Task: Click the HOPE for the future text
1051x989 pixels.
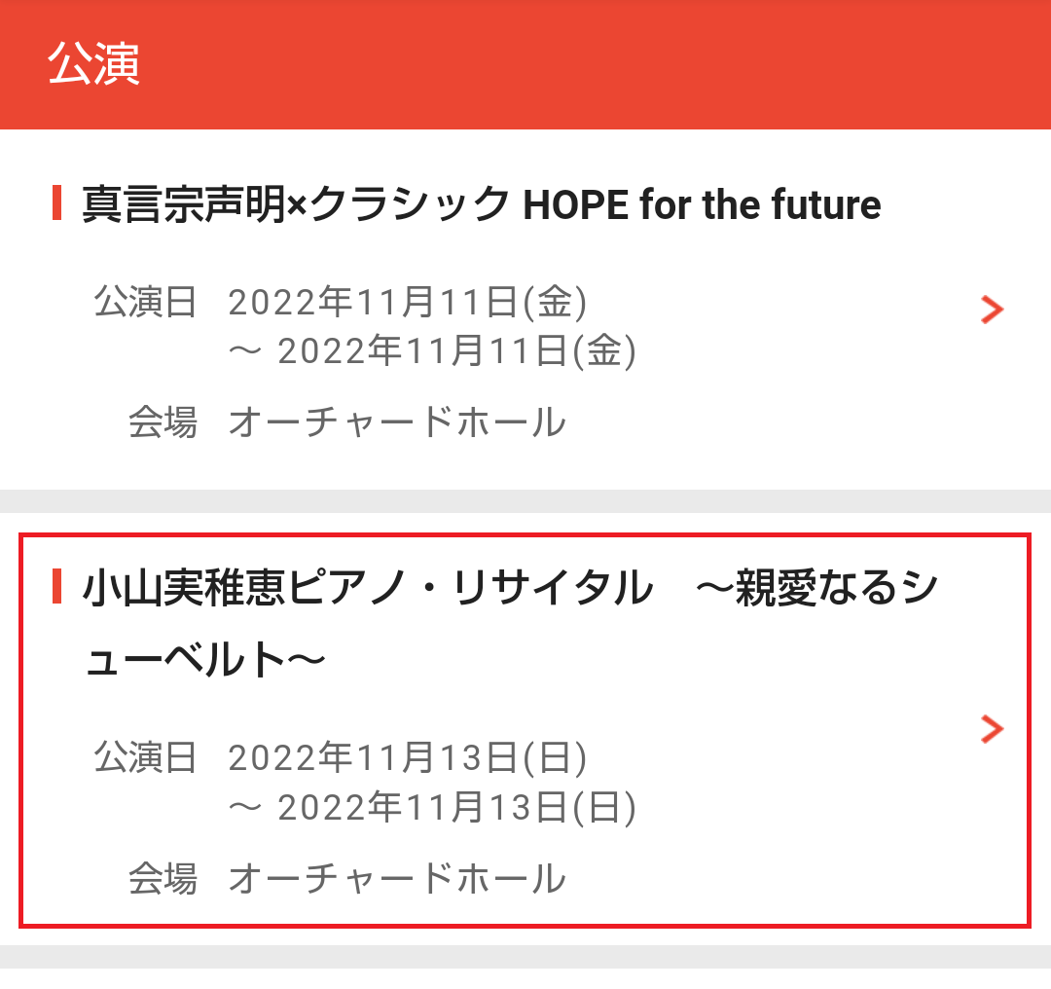Action: click(702, 205)
